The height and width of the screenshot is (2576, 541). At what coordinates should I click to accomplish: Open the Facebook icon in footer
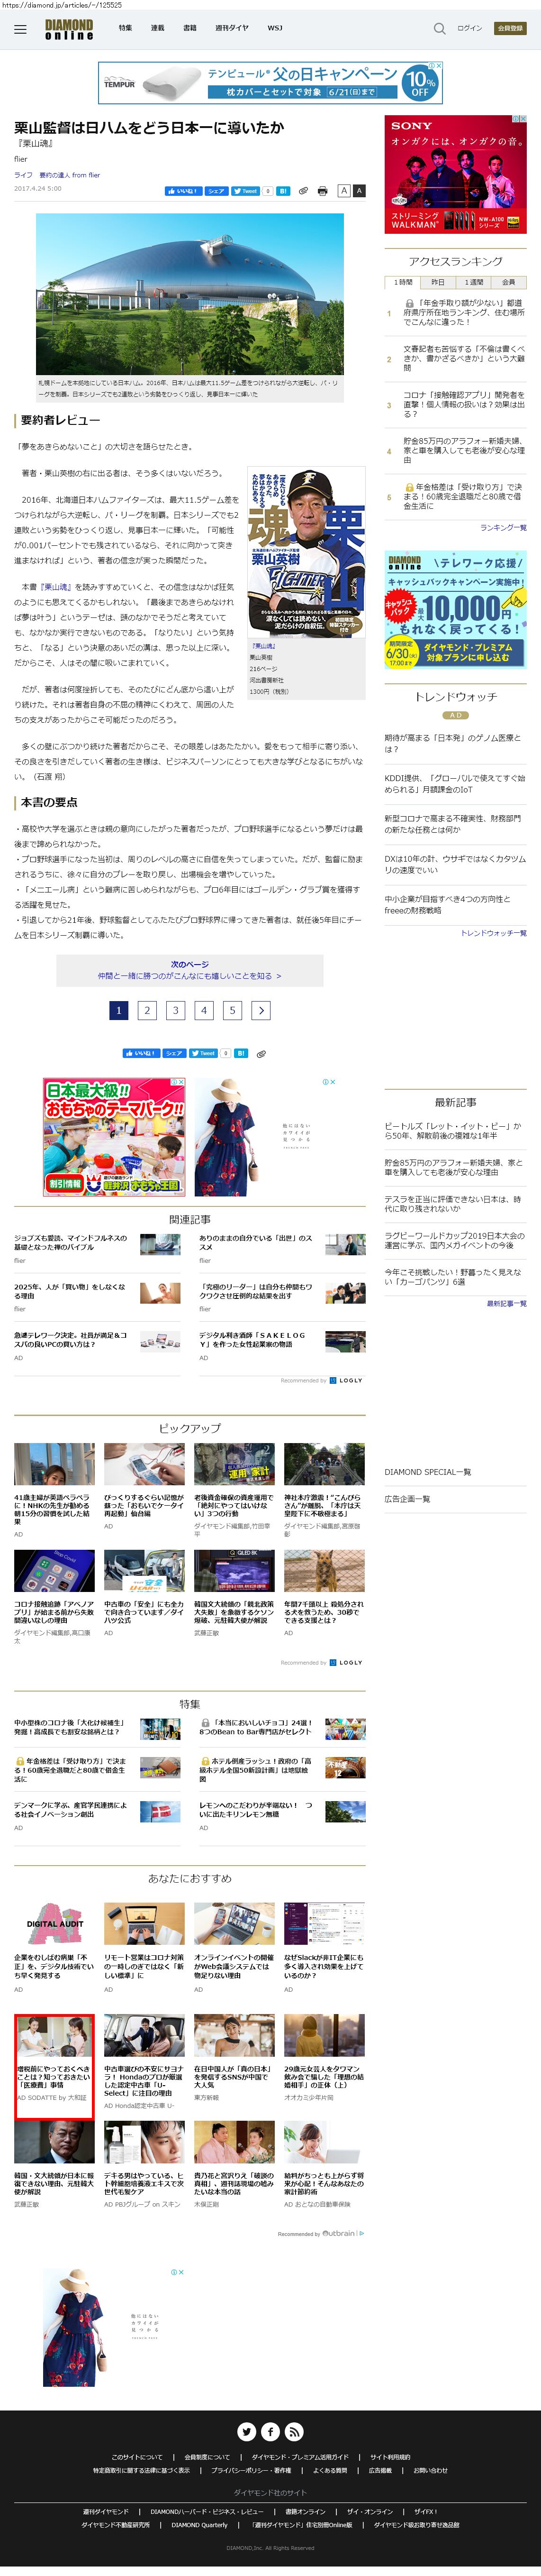click(270, 2431)
